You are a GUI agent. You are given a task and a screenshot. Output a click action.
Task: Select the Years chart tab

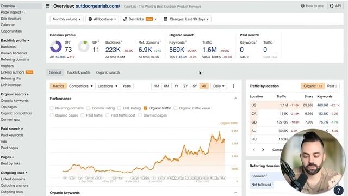pyautogui.click(x=127, y=86)
